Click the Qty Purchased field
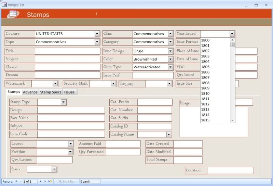 123,152
